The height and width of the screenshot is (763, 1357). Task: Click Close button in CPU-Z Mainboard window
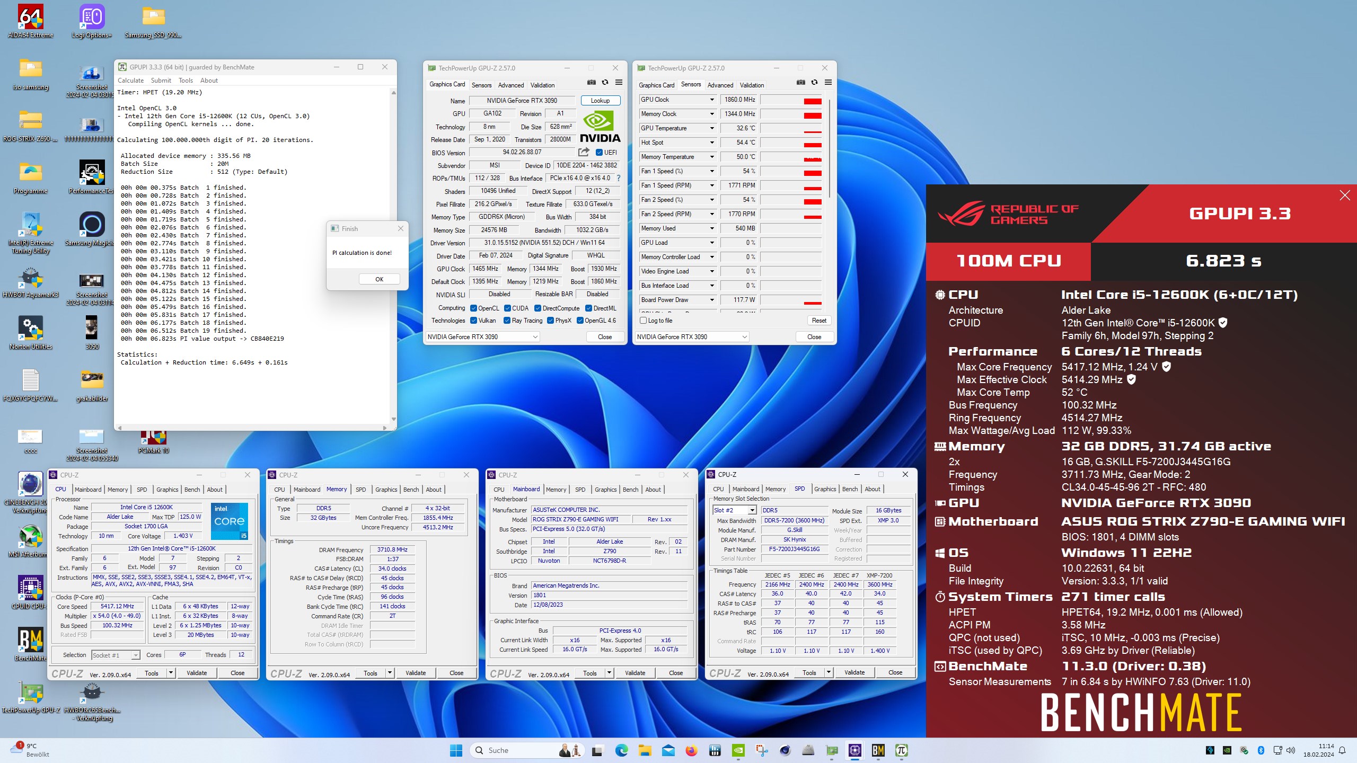click(675, 673)
